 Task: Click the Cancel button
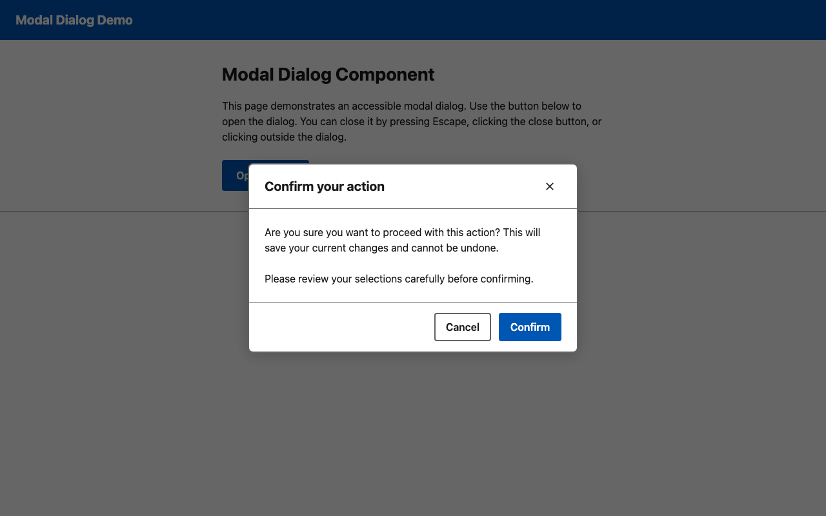[x=462, y=327]
